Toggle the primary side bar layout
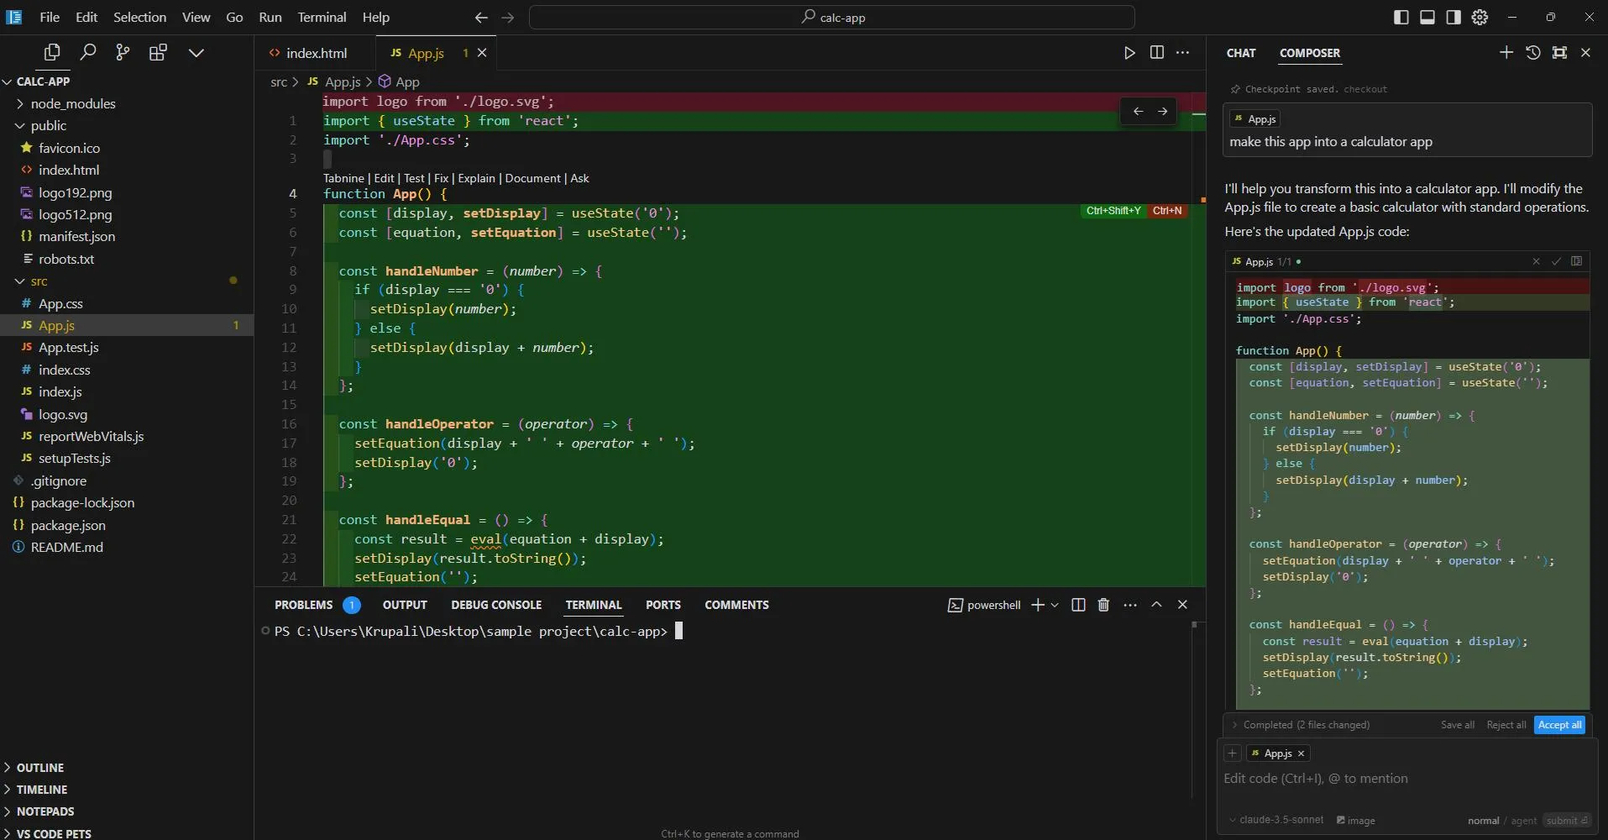 1401,17
